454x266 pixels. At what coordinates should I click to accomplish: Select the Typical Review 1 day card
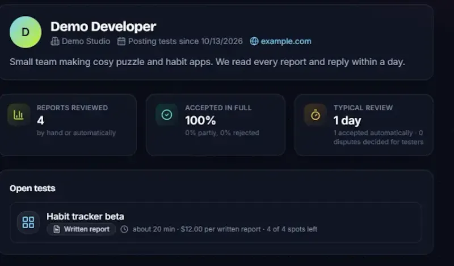point(364,125)
